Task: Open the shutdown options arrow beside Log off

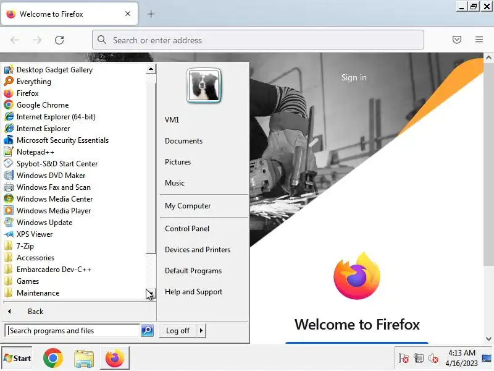Action: [x=201, y=331]
